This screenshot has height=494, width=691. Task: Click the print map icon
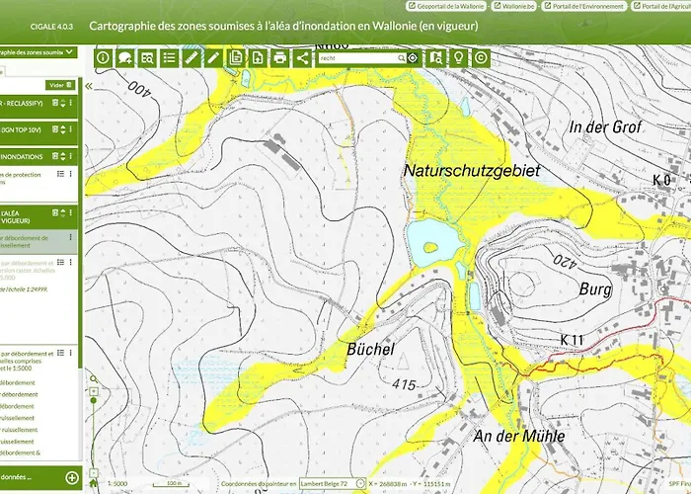click(279, 58)
